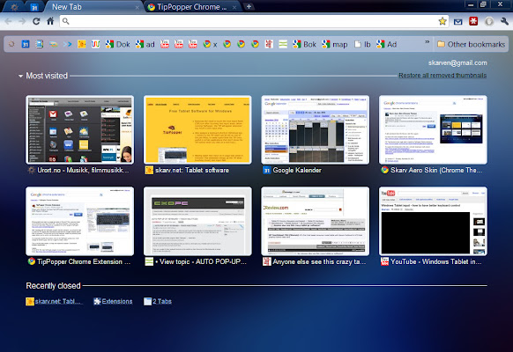The height and width of the screenshot is (352, 513).
Task: Open the YouTube Windows Tablet thumbnail
Action: click(x=433, y=221)
